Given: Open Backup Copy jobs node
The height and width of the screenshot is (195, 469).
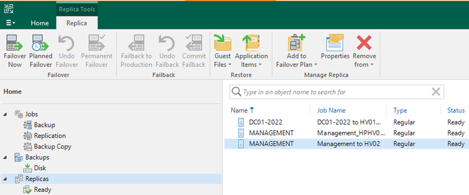Looking at the screenshot, I should click(53, 147).
